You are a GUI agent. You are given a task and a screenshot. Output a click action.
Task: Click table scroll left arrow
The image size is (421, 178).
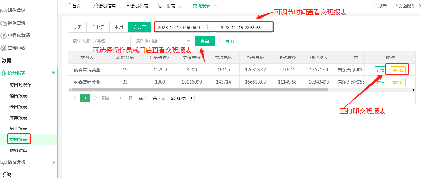click(x=70, y=90)
